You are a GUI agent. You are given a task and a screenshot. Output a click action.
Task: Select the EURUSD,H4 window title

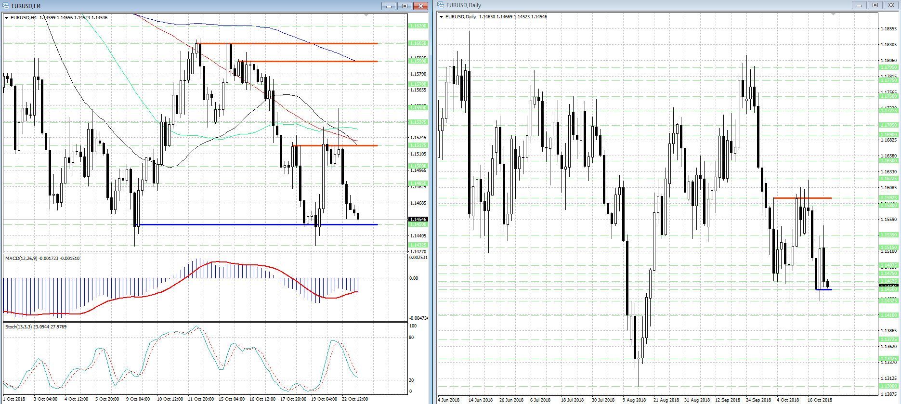26,6
